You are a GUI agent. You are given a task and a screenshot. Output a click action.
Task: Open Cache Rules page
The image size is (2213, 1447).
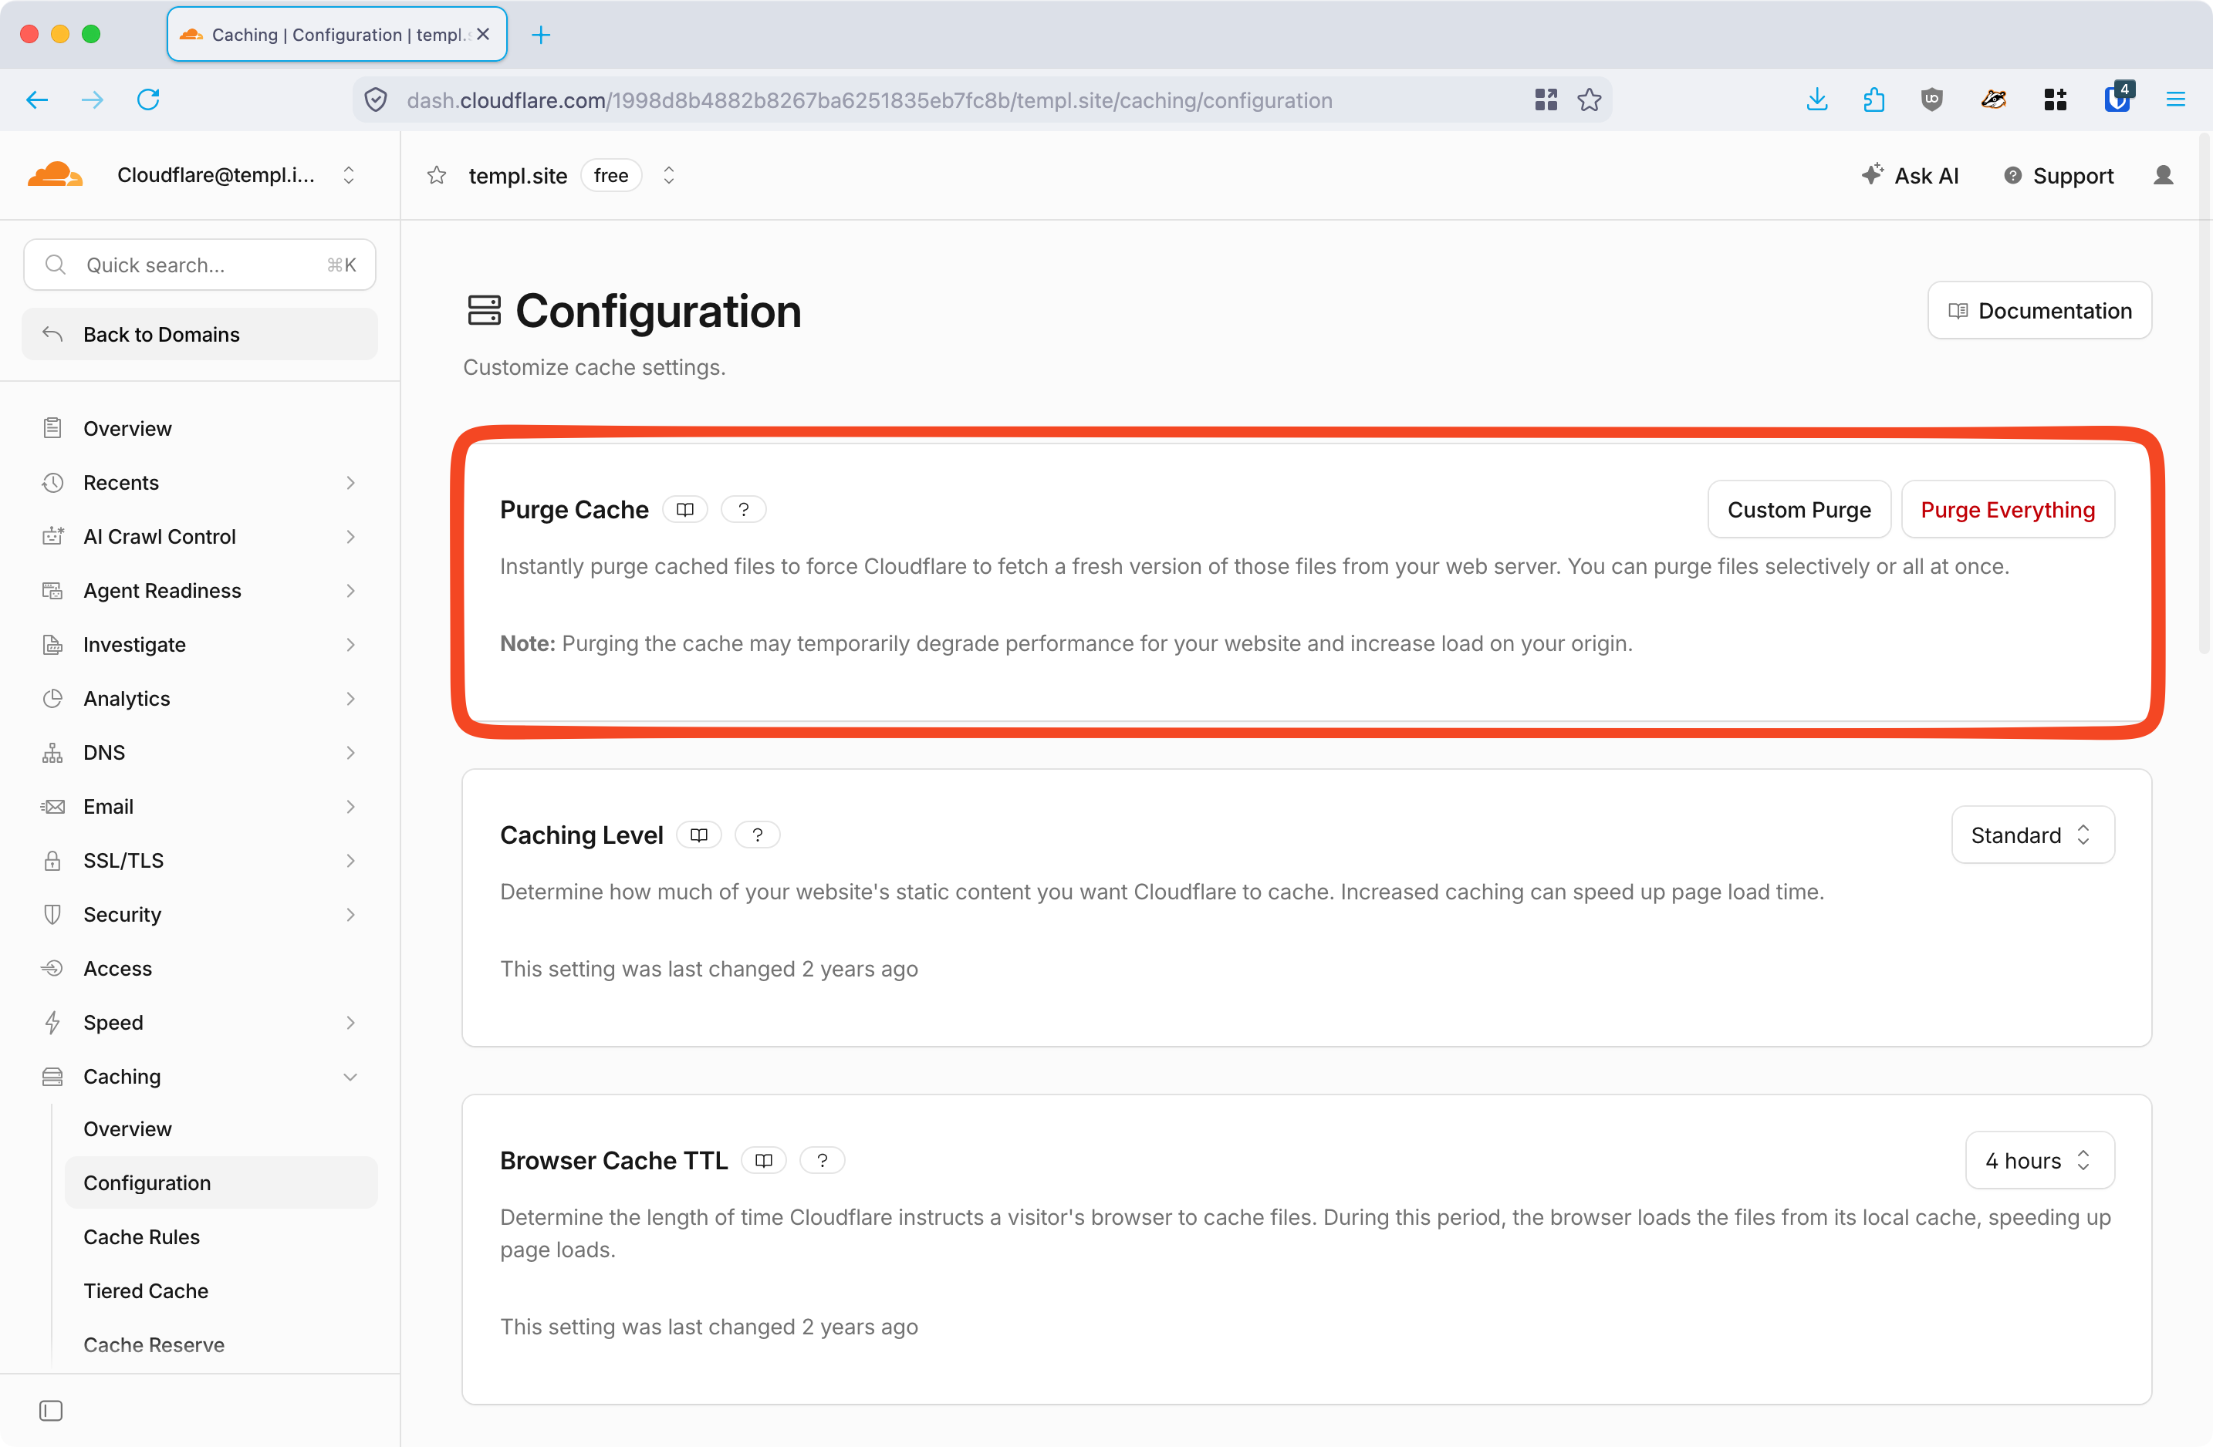pos(221,1236)
